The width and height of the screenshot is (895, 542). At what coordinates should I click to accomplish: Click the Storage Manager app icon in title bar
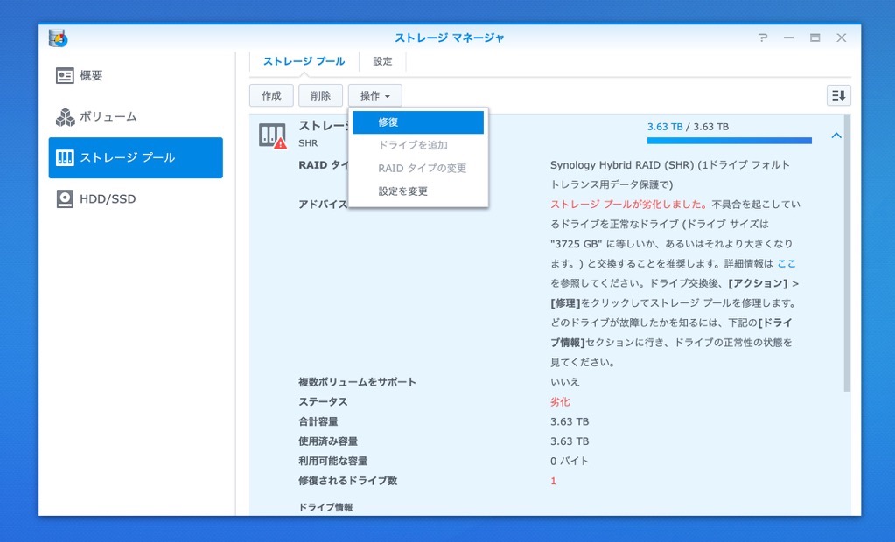[x=59, y=38]
